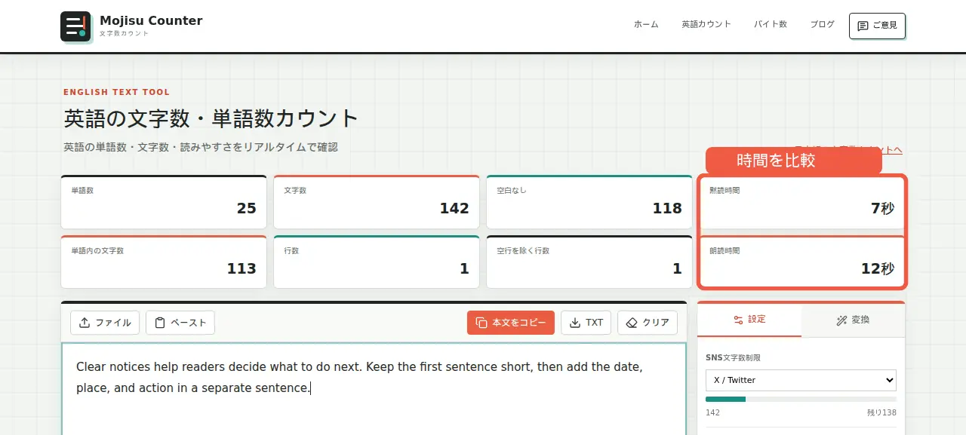Viewport: 966px width, 435px height.
Task: Click the magic wand icon in 変換 tab
Action: point(841,320)
